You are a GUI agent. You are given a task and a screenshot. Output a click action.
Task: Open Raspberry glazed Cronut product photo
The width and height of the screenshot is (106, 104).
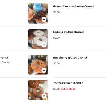pyautogui.click(x=38, y=65)
